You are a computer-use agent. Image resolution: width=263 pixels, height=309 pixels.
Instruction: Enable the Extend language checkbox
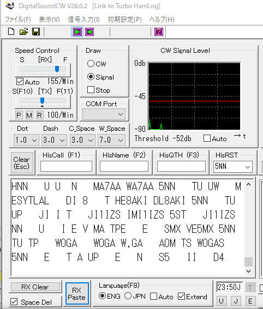click(181, 296)
